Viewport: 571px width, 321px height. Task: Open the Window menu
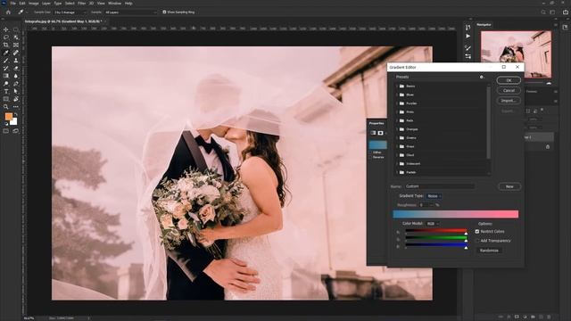(115, 4)
